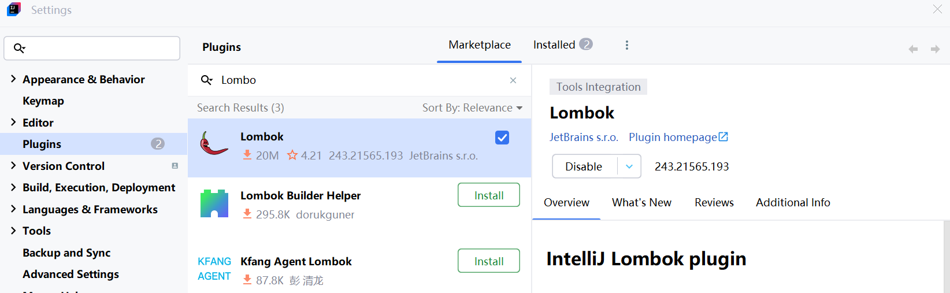Expand the Version Control tree node

pyautogui.click(x=13, y=166)
